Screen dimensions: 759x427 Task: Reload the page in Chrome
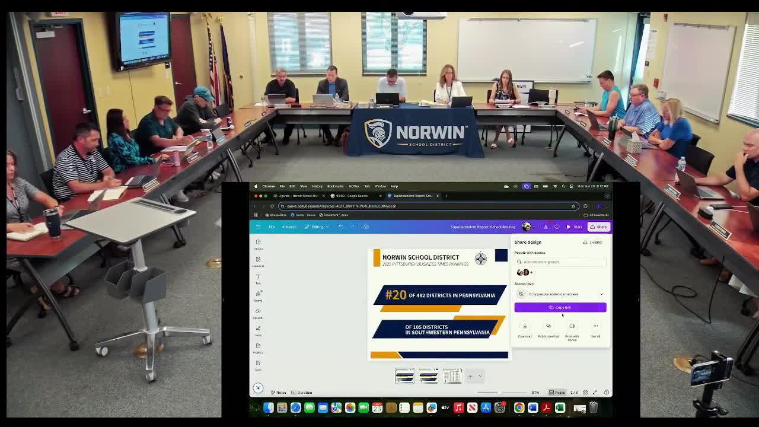point(272,206)
